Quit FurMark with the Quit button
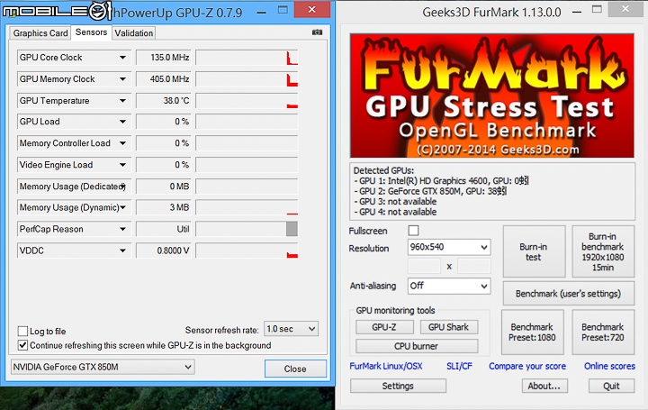 [611, 386]
